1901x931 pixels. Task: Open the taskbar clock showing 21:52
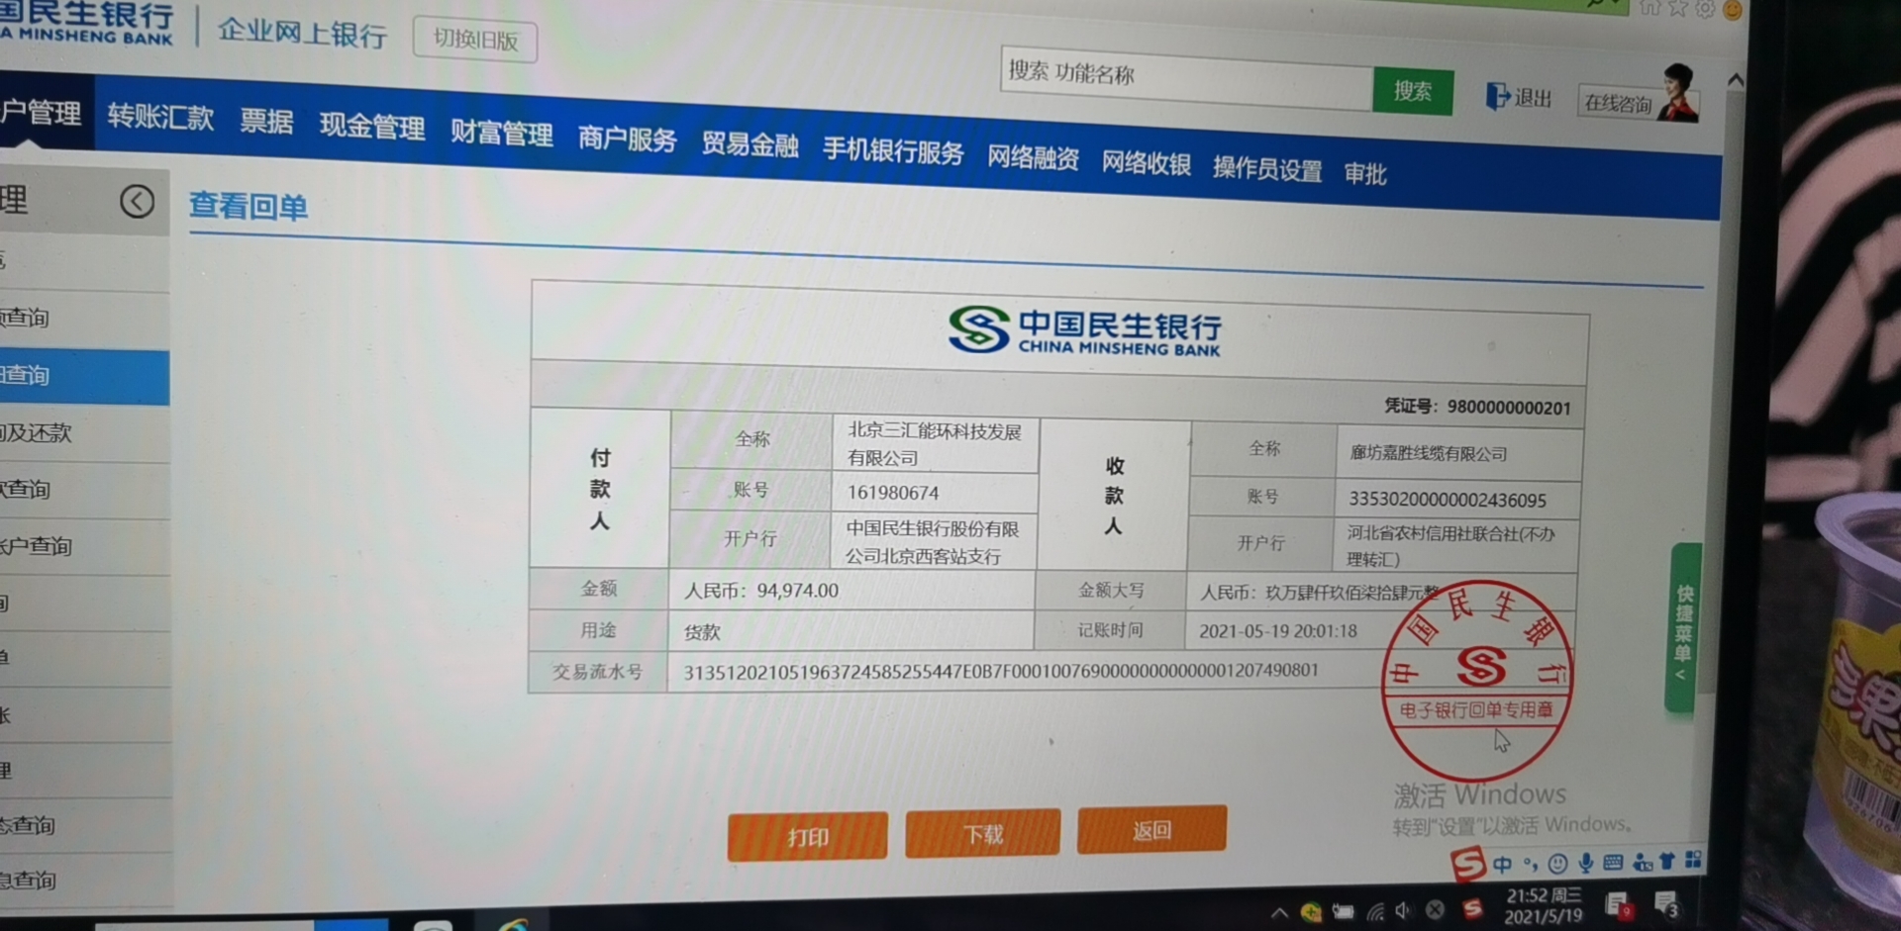click(x=1543, y=905)
